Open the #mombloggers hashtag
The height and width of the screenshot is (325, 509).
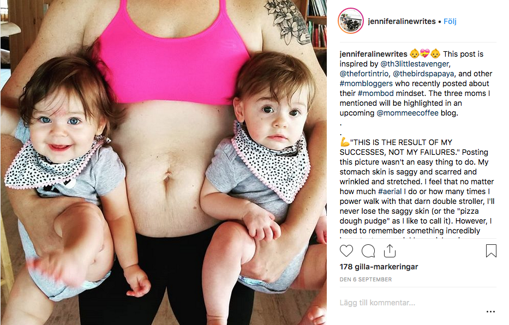click(x=366, y=83)
